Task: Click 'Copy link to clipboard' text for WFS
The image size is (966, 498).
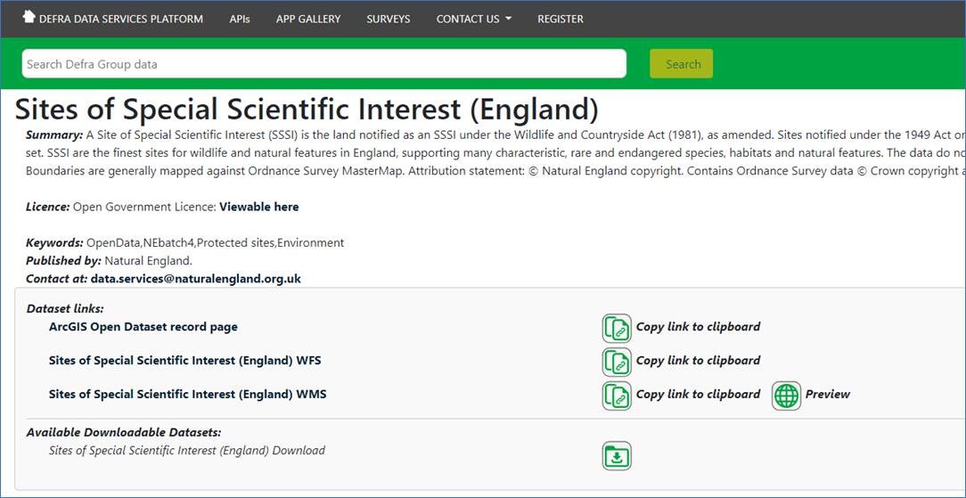Action: click(x=698, y=361)
